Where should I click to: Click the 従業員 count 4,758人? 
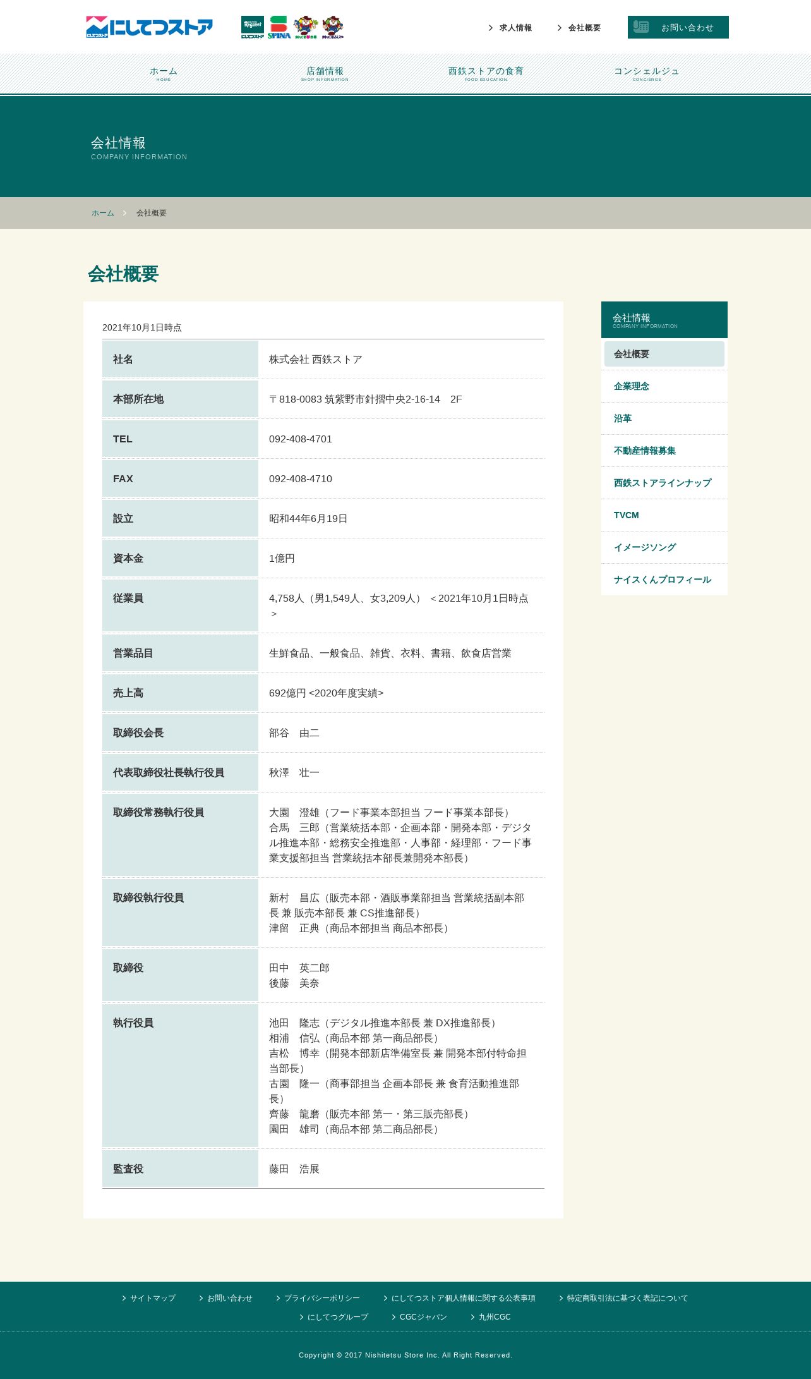tap(287, 598)
